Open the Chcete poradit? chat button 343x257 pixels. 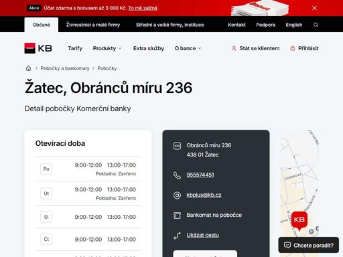pyautogui.click(x=308, y=245)
